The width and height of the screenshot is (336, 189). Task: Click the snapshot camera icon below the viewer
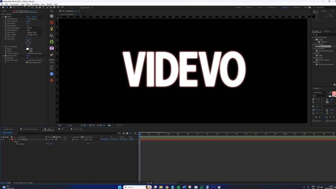pos(109,125)
